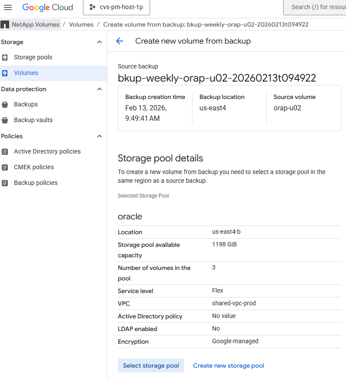
Task: Click the Google Cloud logo
Action: 48,7
